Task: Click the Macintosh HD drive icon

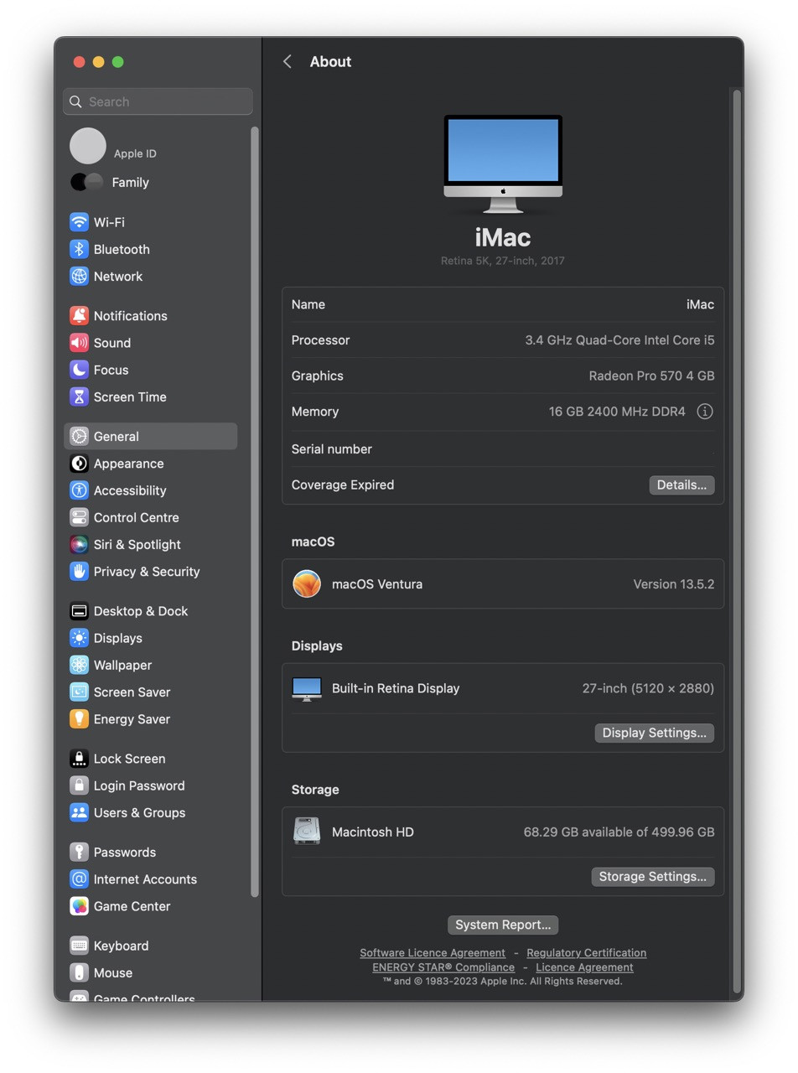Action: point(307,832)
